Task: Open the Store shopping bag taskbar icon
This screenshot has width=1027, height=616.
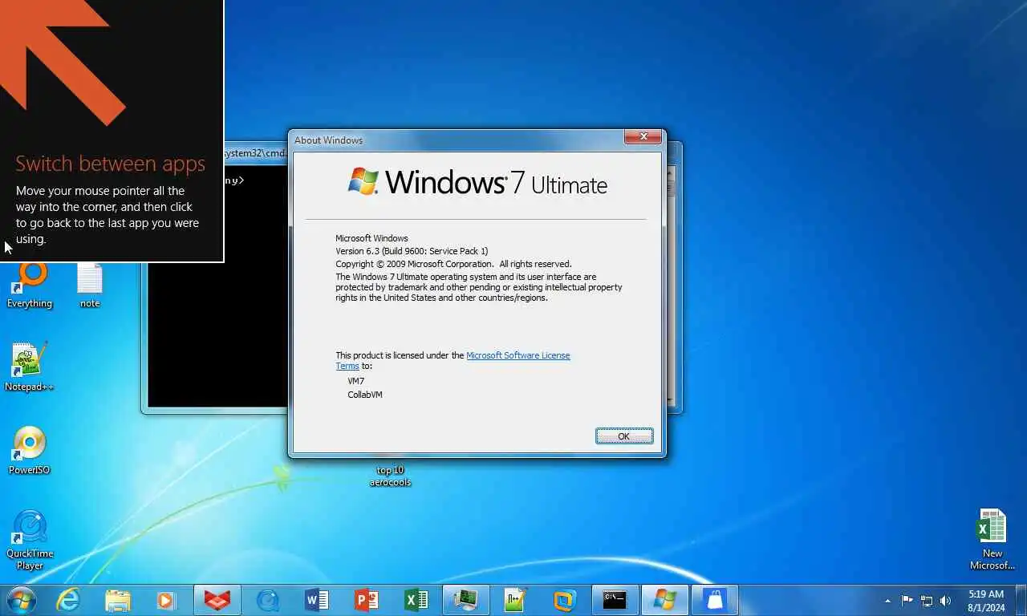Action: [714, 600]
